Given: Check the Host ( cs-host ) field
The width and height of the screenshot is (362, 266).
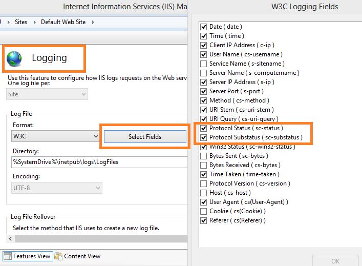Looking at the screenshot, I should pyautogui.click(x=204, y=193).
